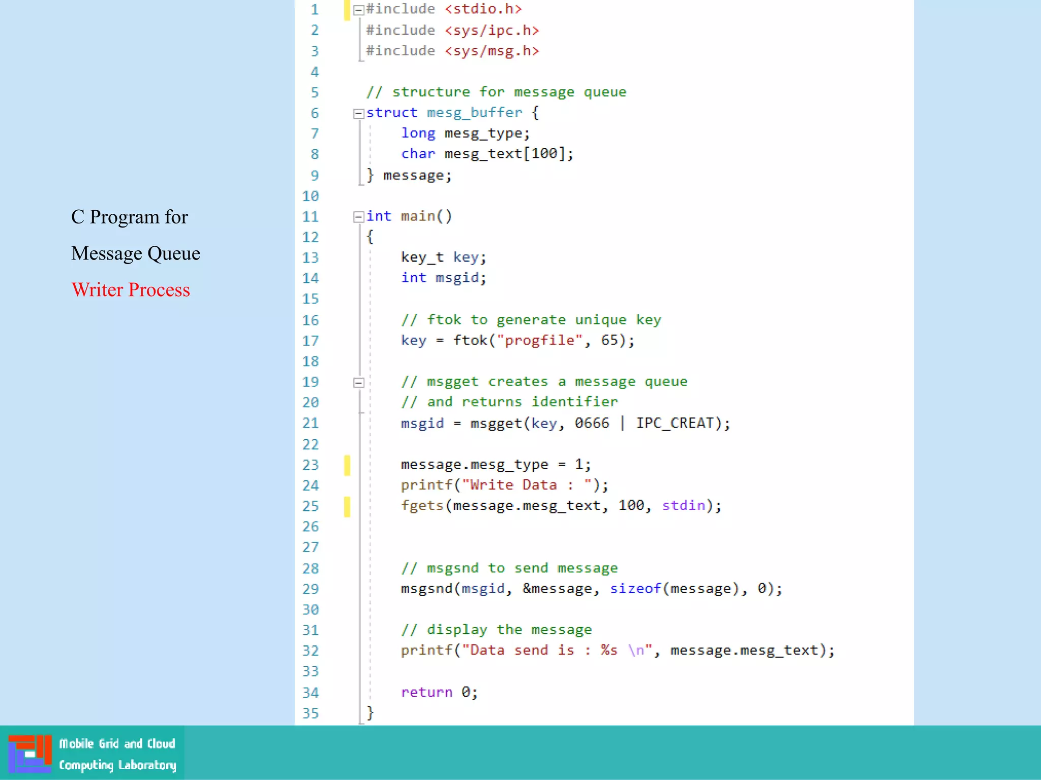Click the '#include <sys/ipc.h>' line
Screen dimensions: 1041x780
point(452,30)
